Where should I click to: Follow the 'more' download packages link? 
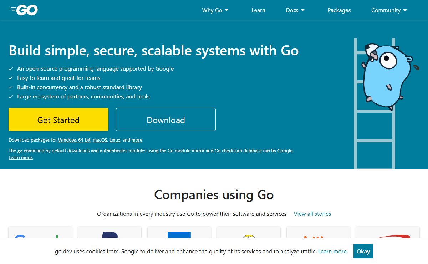click(137, 140)
